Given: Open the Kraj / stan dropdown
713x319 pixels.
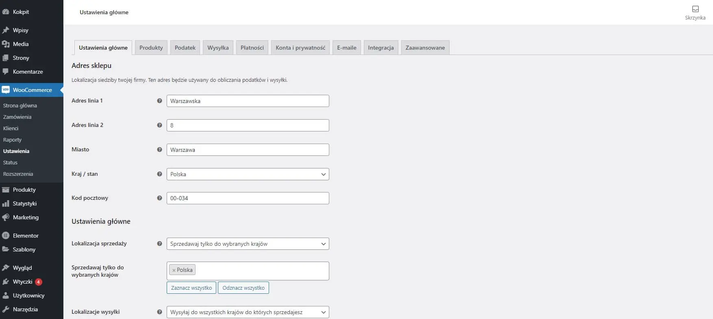Looking at the screenshot, I should click(248, 174).
